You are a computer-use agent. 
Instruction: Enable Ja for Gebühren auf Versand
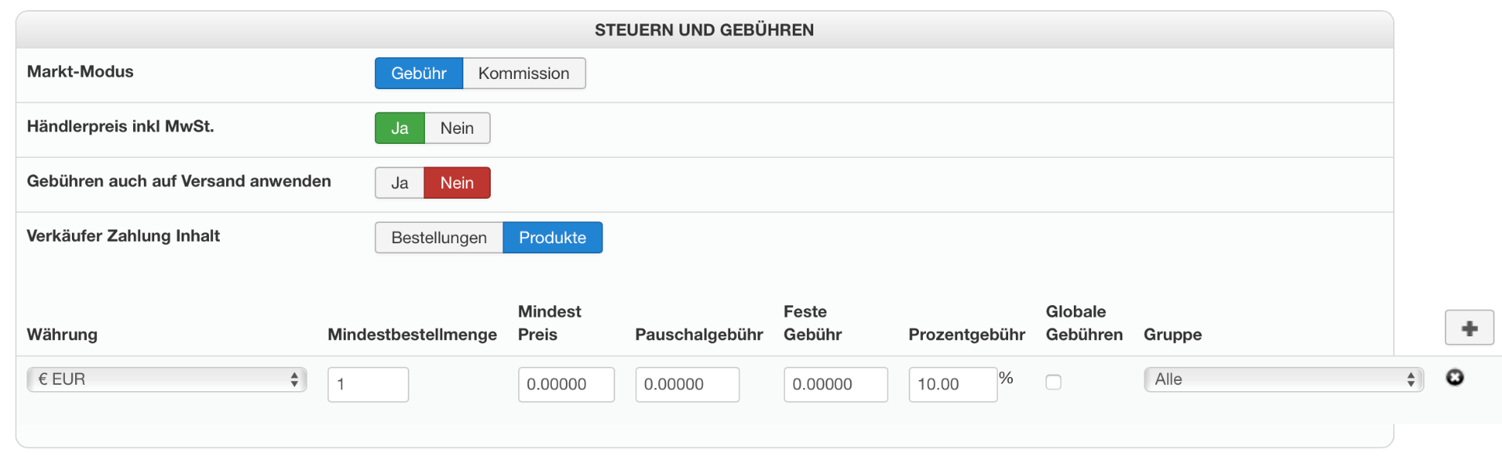pyautogui.click(x=399, y=183)
